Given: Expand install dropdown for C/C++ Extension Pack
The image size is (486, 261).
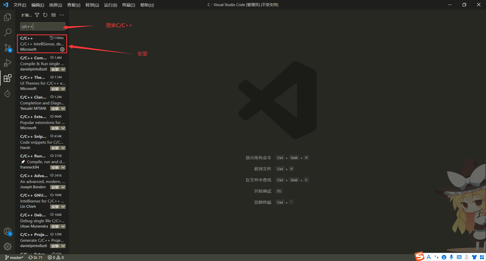Looking at the screenshot, I should click(x=63, y=128).
